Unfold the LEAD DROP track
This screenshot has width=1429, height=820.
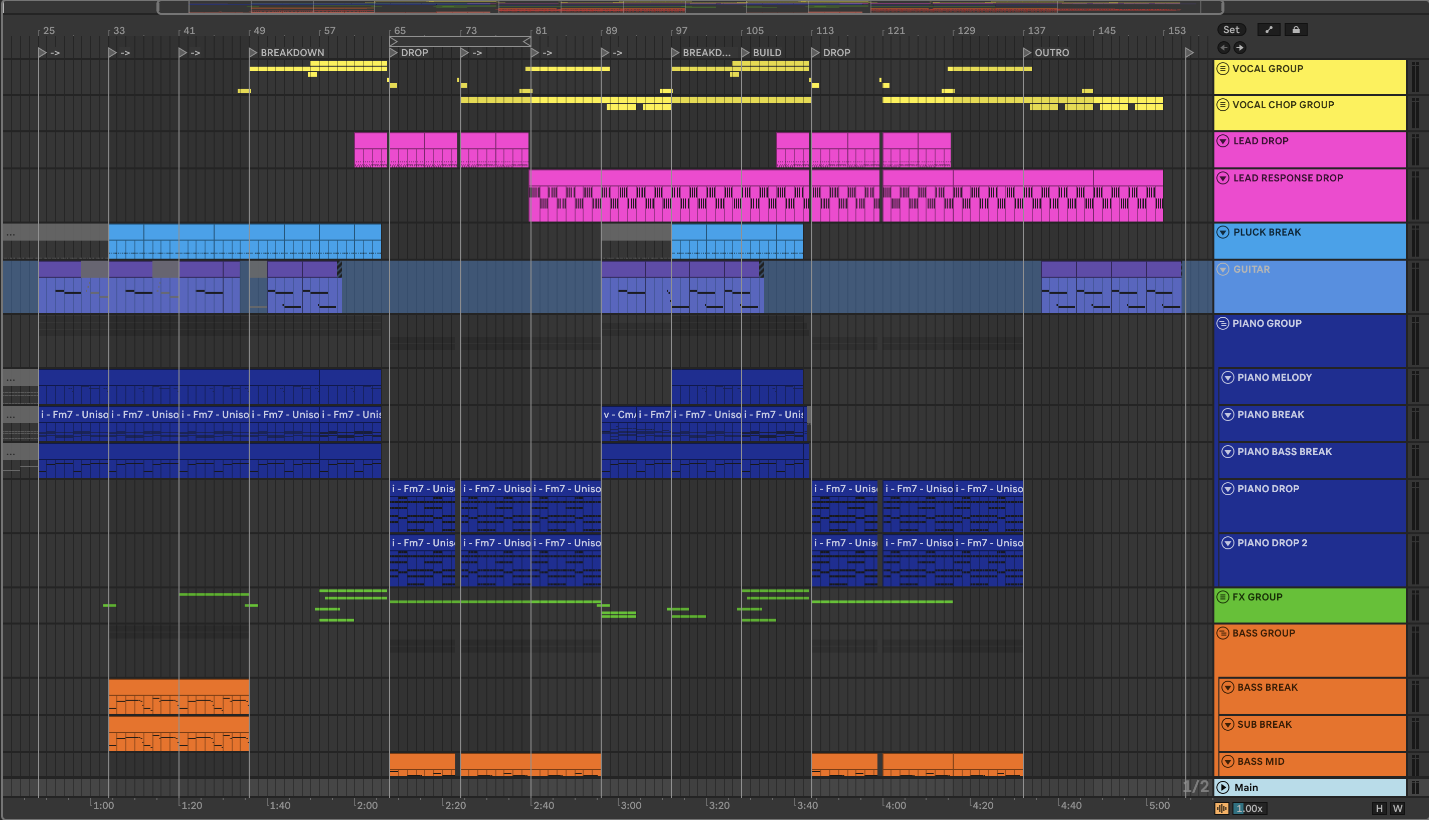(x=1222, y=141)
